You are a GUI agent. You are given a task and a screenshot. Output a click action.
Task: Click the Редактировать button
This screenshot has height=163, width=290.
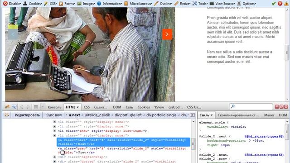(27, 115)
